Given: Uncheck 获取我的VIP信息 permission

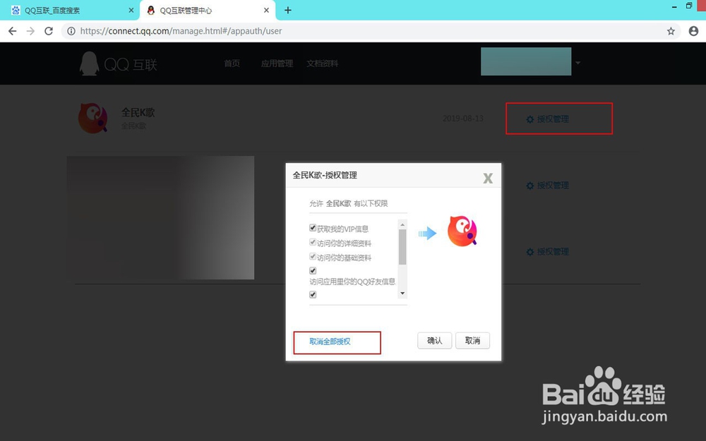Looking at the screenshot, I should point(313,228).
